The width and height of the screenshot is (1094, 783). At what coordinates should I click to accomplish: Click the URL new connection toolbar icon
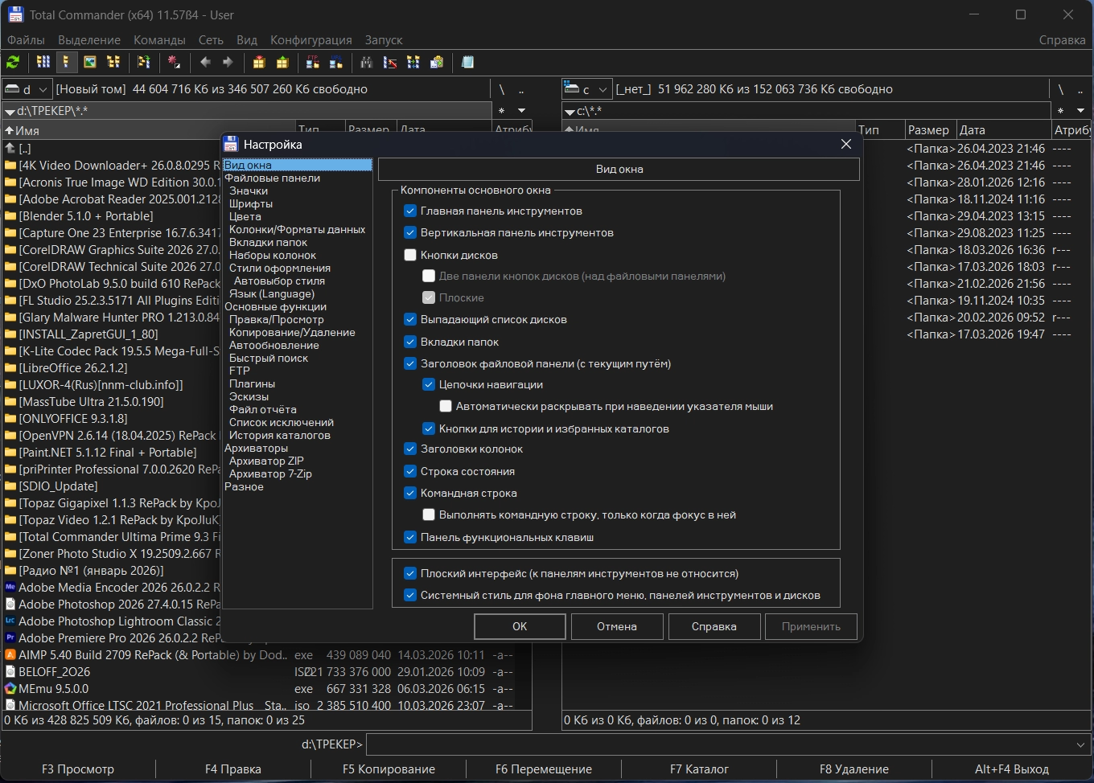pyautogui.click(x=336, y=62)
